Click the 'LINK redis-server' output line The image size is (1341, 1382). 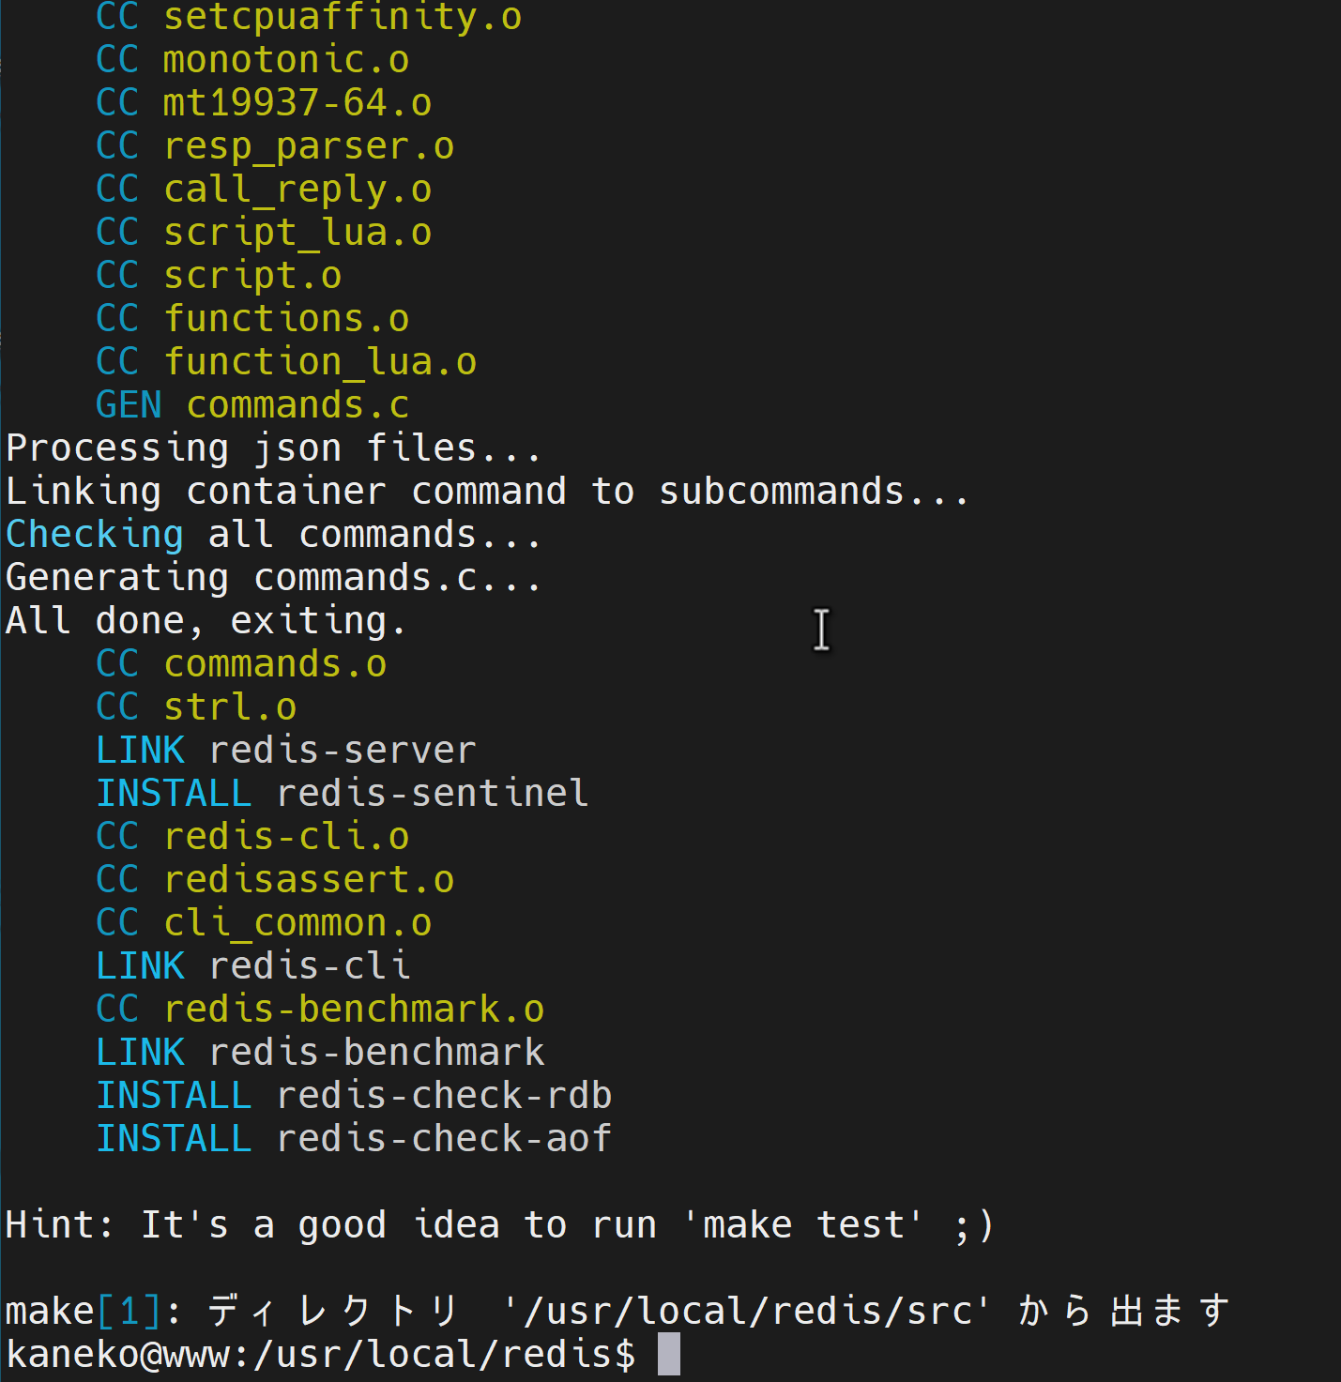286,750
